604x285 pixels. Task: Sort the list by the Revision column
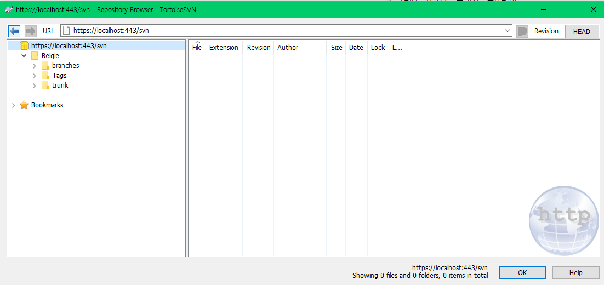point(259,47)
